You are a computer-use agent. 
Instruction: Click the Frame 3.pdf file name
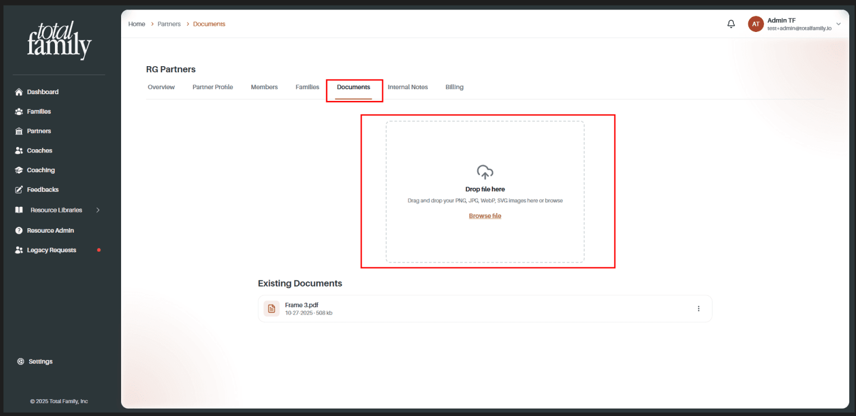click(302, 305)
